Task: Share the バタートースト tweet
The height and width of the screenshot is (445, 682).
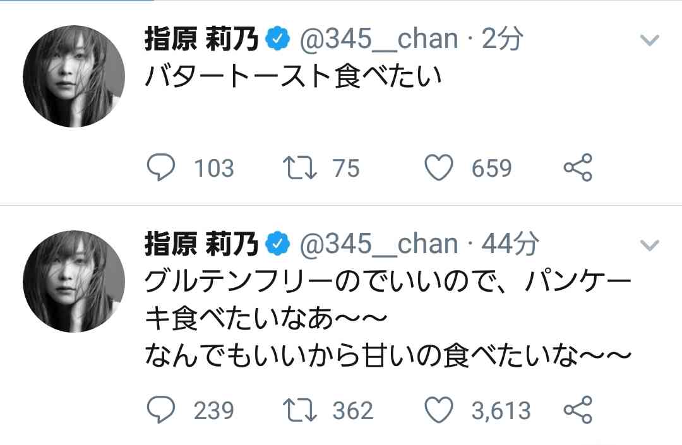Action: click(x=578, y=167)
